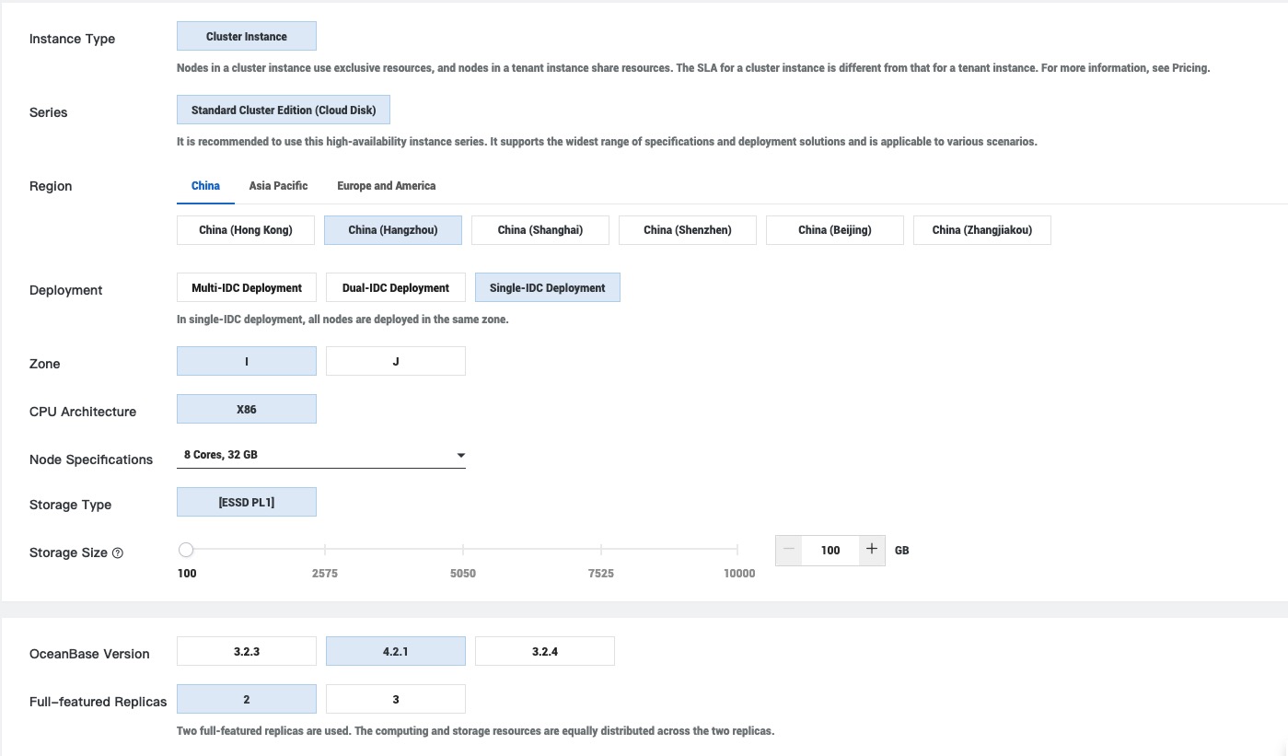Pick OceanBase version 3.2.3
The width and height of the screenshot is (1288, 756).
246,652
